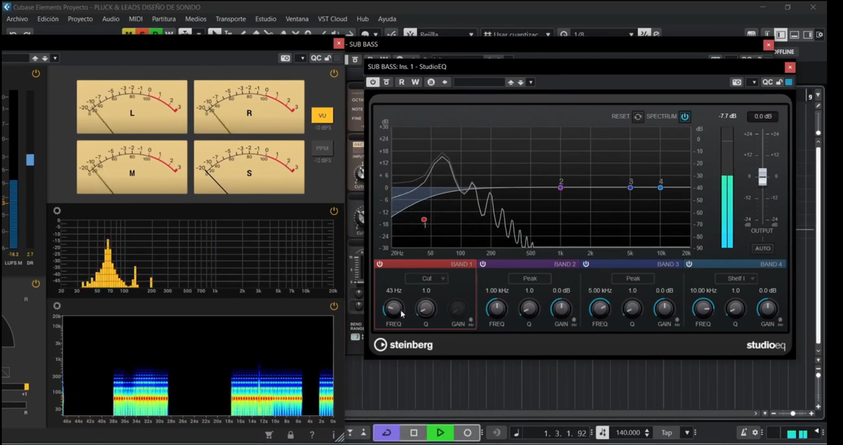Enable Write automation in StudioEQ

(415, 82)
